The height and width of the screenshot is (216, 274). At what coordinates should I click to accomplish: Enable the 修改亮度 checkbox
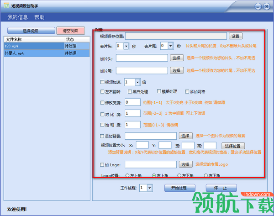102,103
